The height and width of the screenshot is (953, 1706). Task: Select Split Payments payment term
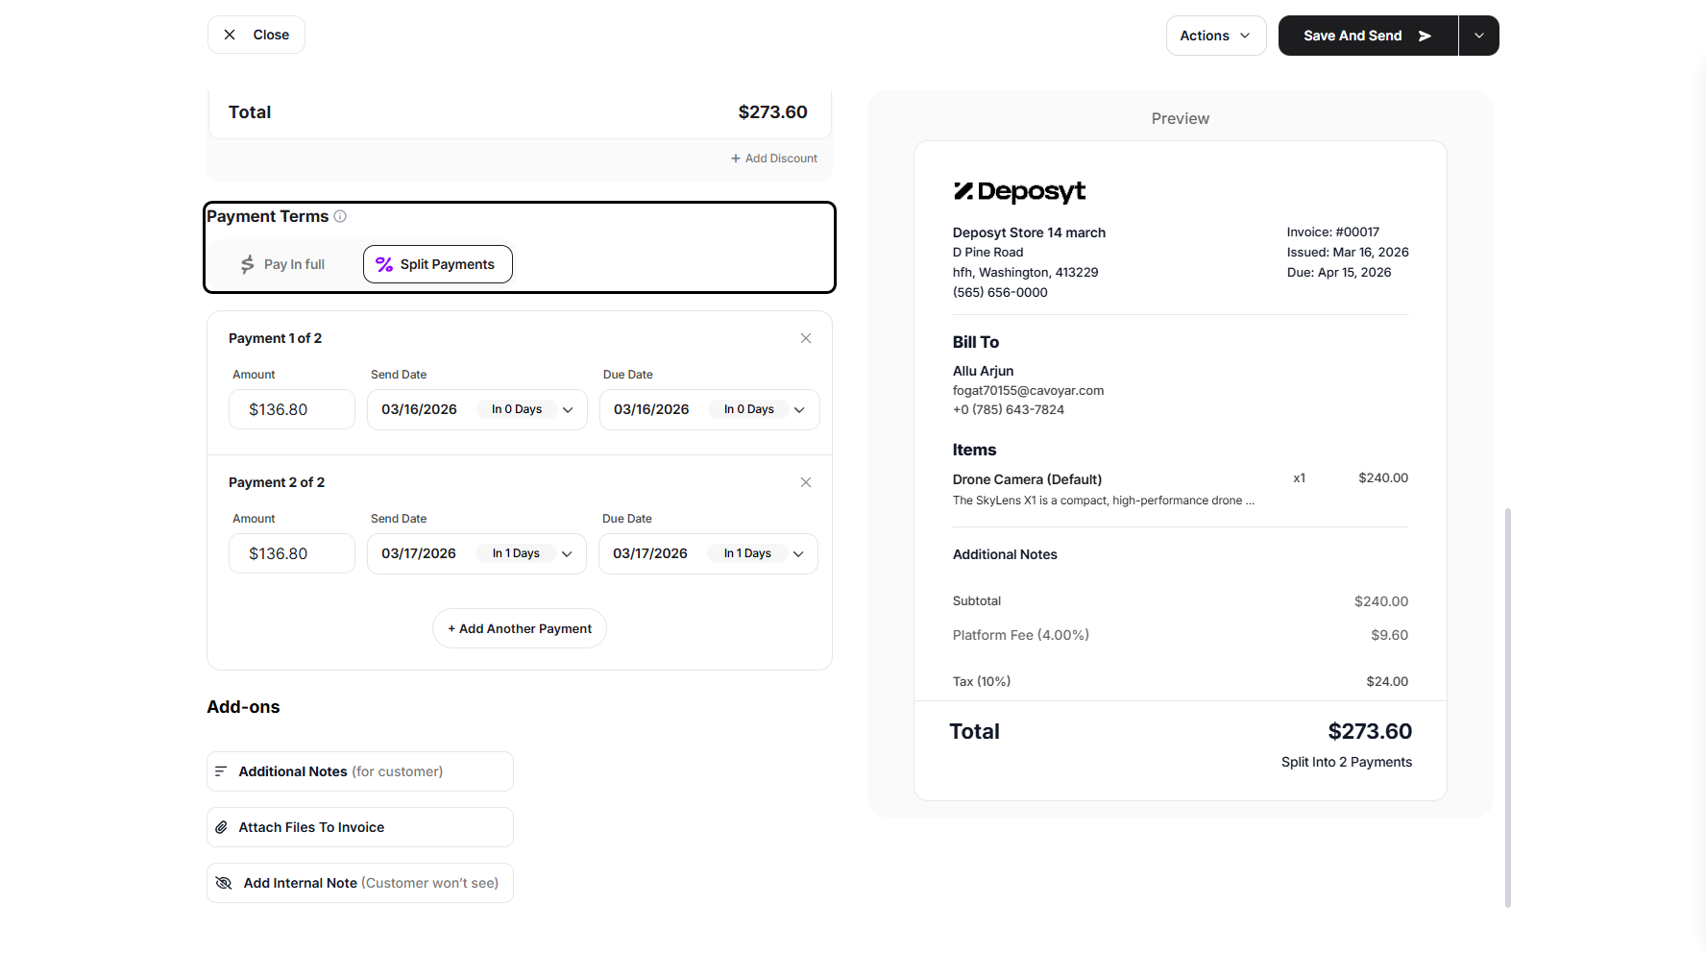[438, 264]
